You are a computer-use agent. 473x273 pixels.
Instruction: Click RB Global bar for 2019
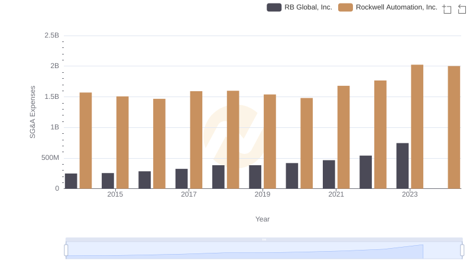[255, 176]
